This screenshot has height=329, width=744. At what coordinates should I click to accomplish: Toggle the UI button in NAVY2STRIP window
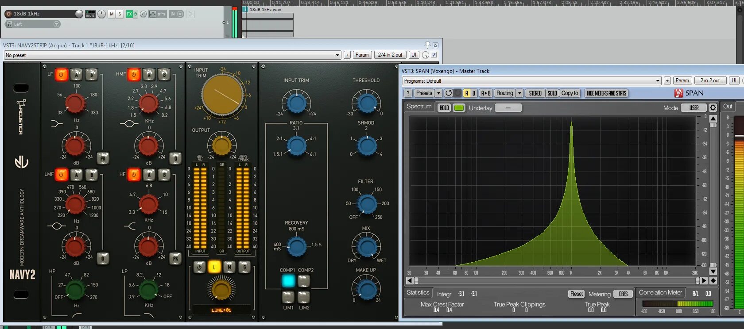click(414, 55)
